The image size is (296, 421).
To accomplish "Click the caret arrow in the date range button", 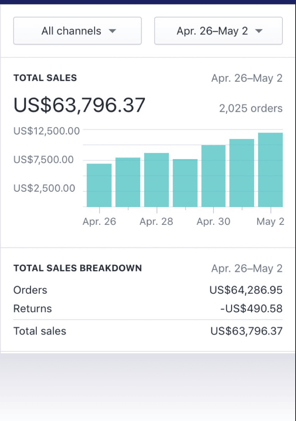I will point(259,31).
